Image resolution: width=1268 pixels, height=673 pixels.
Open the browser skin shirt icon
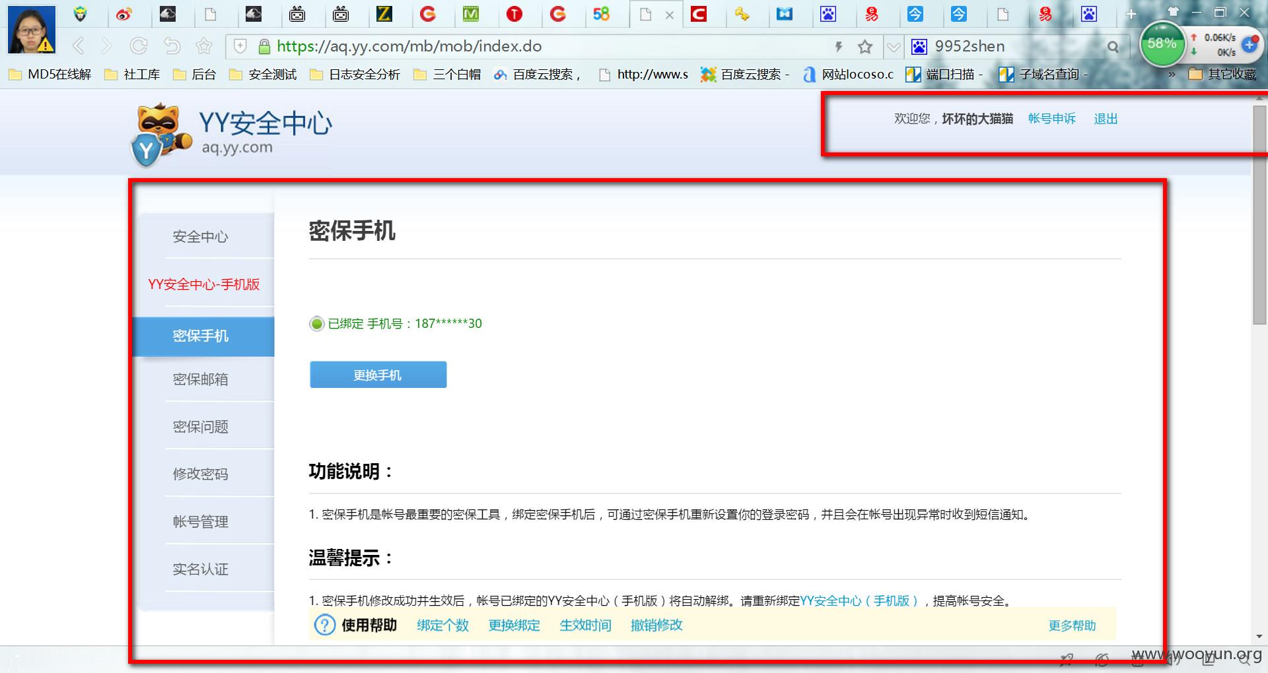pyautogui.click(x=1173, y=12)
